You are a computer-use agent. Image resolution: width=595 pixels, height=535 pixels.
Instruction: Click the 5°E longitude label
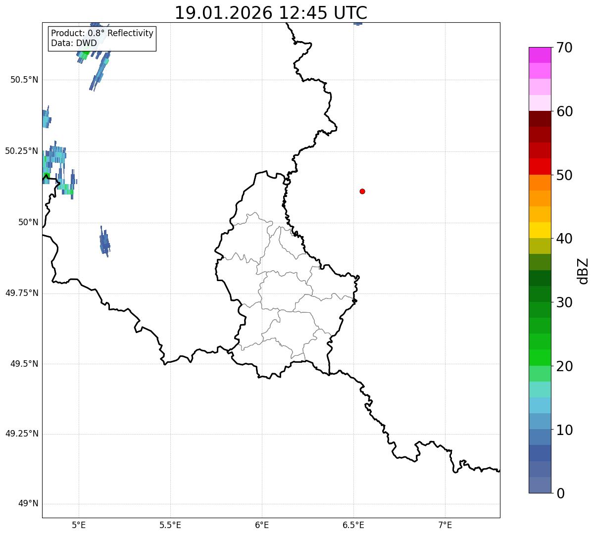79,525
